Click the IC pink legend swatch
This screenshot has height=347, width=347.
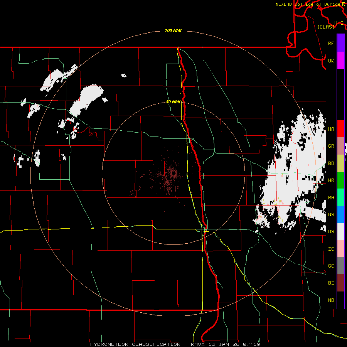coord(340,249)
